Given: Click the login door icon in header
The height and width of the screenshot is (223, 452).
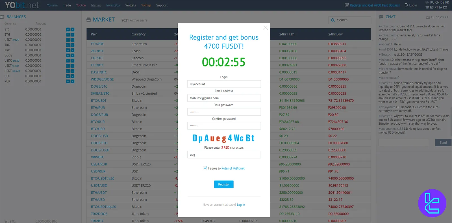Looking at the screenshot, I should pyautogui.click(x=406, y=5).
